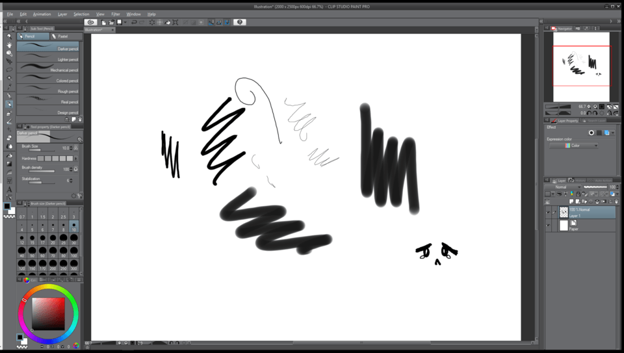Click the Redo arrow
The image size is (624, 353).
click(x=142, y=22)
